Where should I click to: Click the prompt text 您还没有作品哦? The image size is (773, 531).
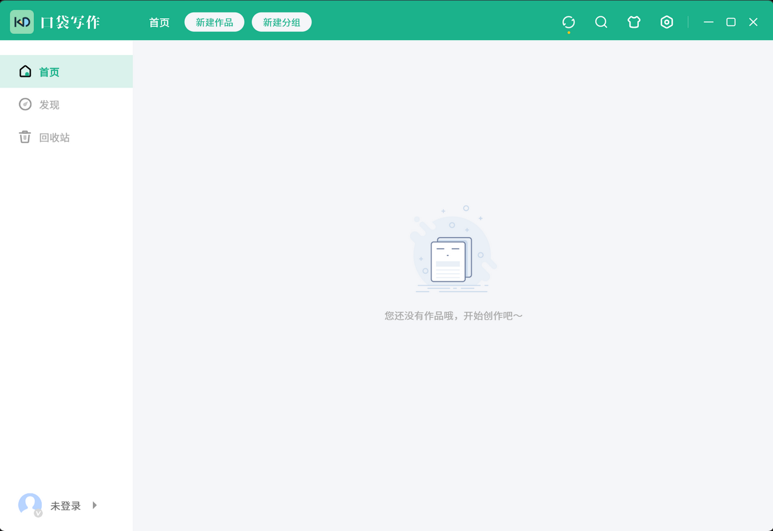[x=453, y=315]
